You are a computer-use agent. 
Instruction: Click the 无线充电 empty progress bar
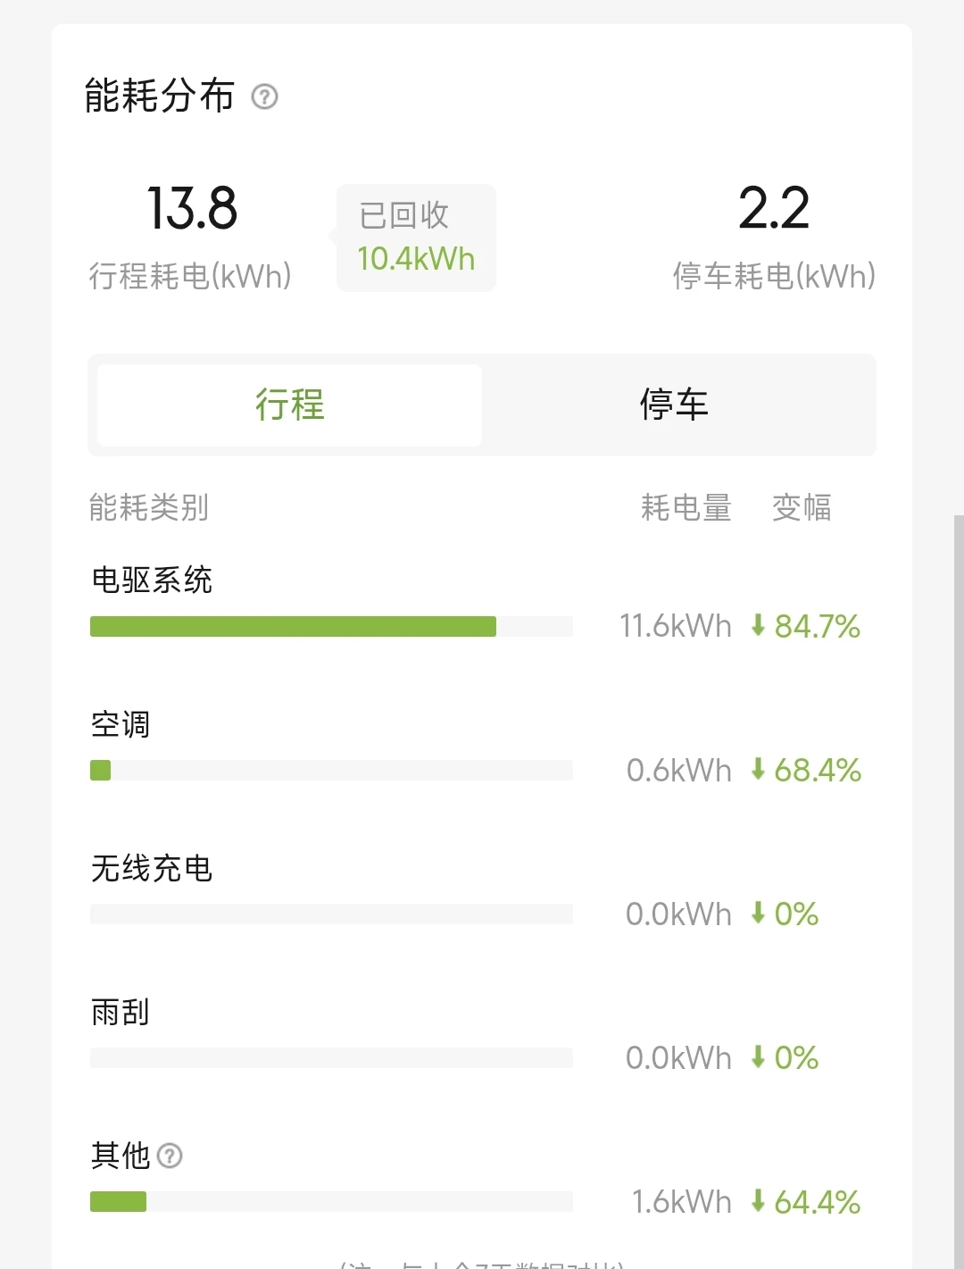[x=330, y=914]
